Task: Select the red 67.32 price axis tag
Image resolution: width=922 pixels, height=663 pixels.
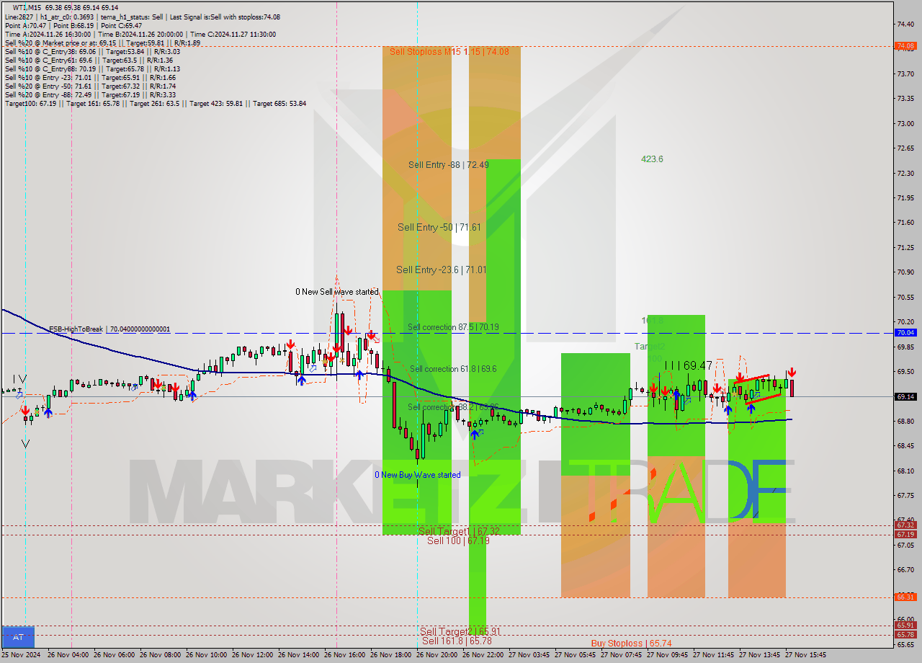Action: [905, 525]
